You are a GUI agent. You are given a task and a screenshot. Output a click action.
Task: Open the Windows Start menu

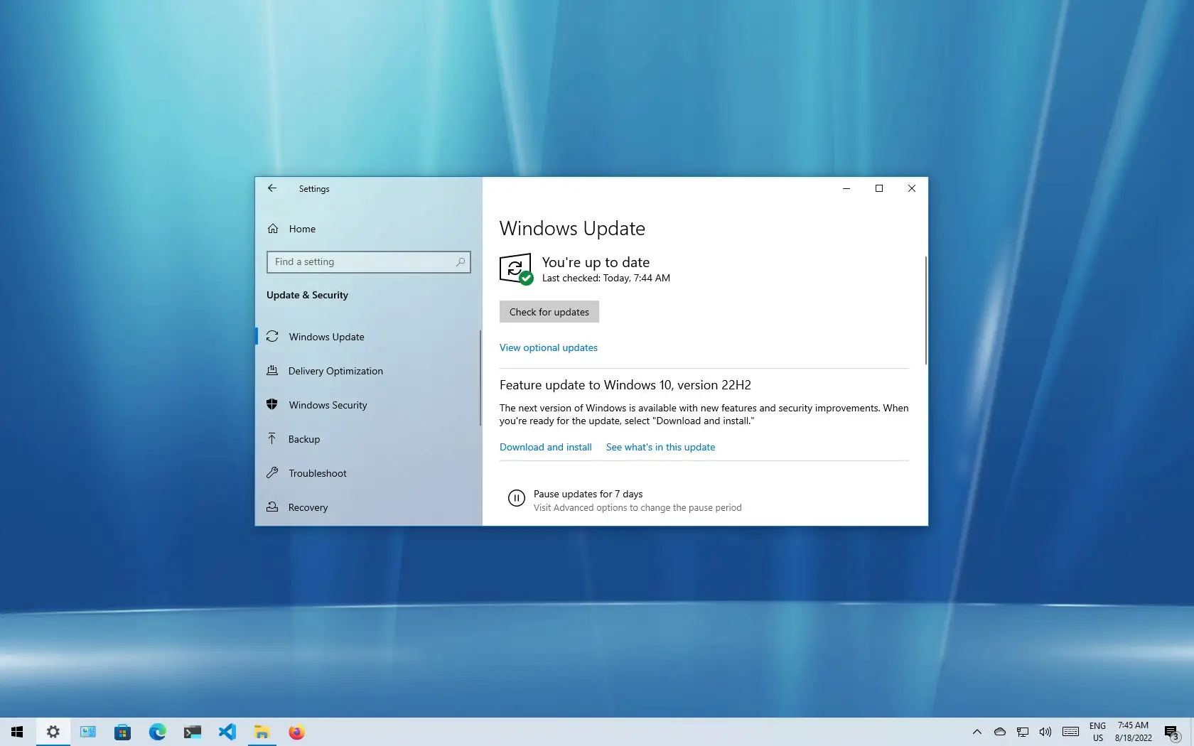17,732
